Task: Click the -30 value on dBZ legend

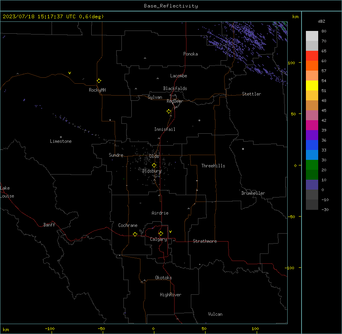Action: (325, 210)
